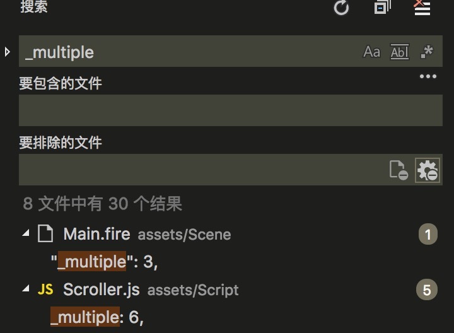
Task: Click the Scroller.js match count badge
Action: pyautogui.click(x=427, y=289)
